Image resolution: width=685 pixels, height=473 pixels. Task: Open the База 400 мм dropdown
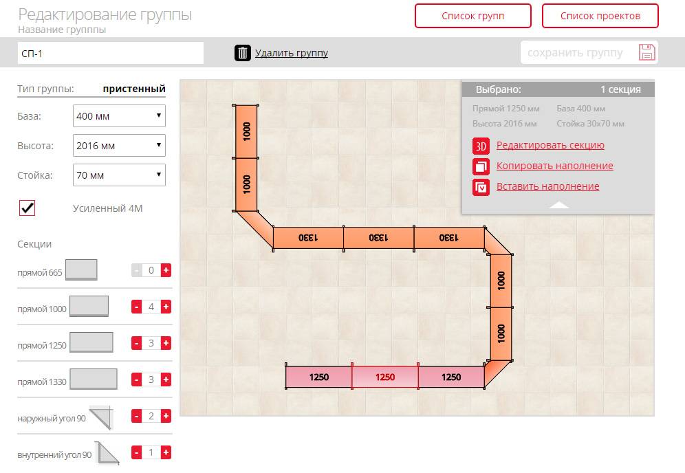119,115
